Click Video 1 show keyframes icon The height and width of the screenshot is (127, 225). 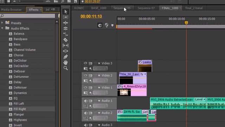pyautogui.click(x=91, y=93)
